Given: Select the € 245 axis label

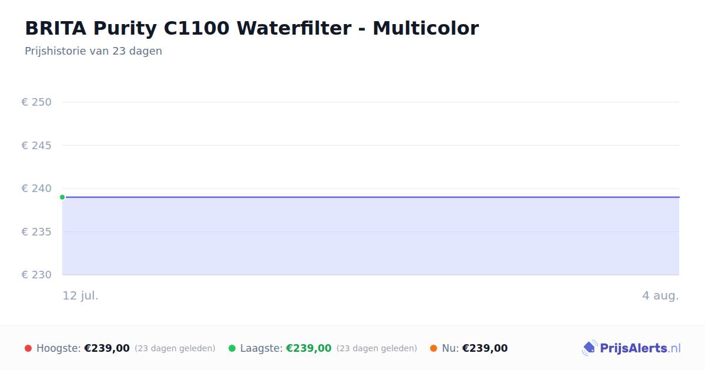Looking at the screenshot, I should pyautogui.click(x=36, y=145).
